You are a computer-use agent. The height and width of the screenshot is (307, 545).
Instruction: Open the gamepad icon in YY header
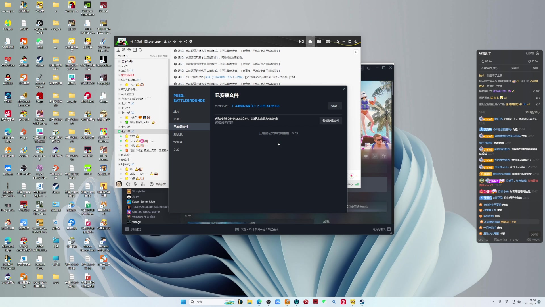(x=328, y=42)
